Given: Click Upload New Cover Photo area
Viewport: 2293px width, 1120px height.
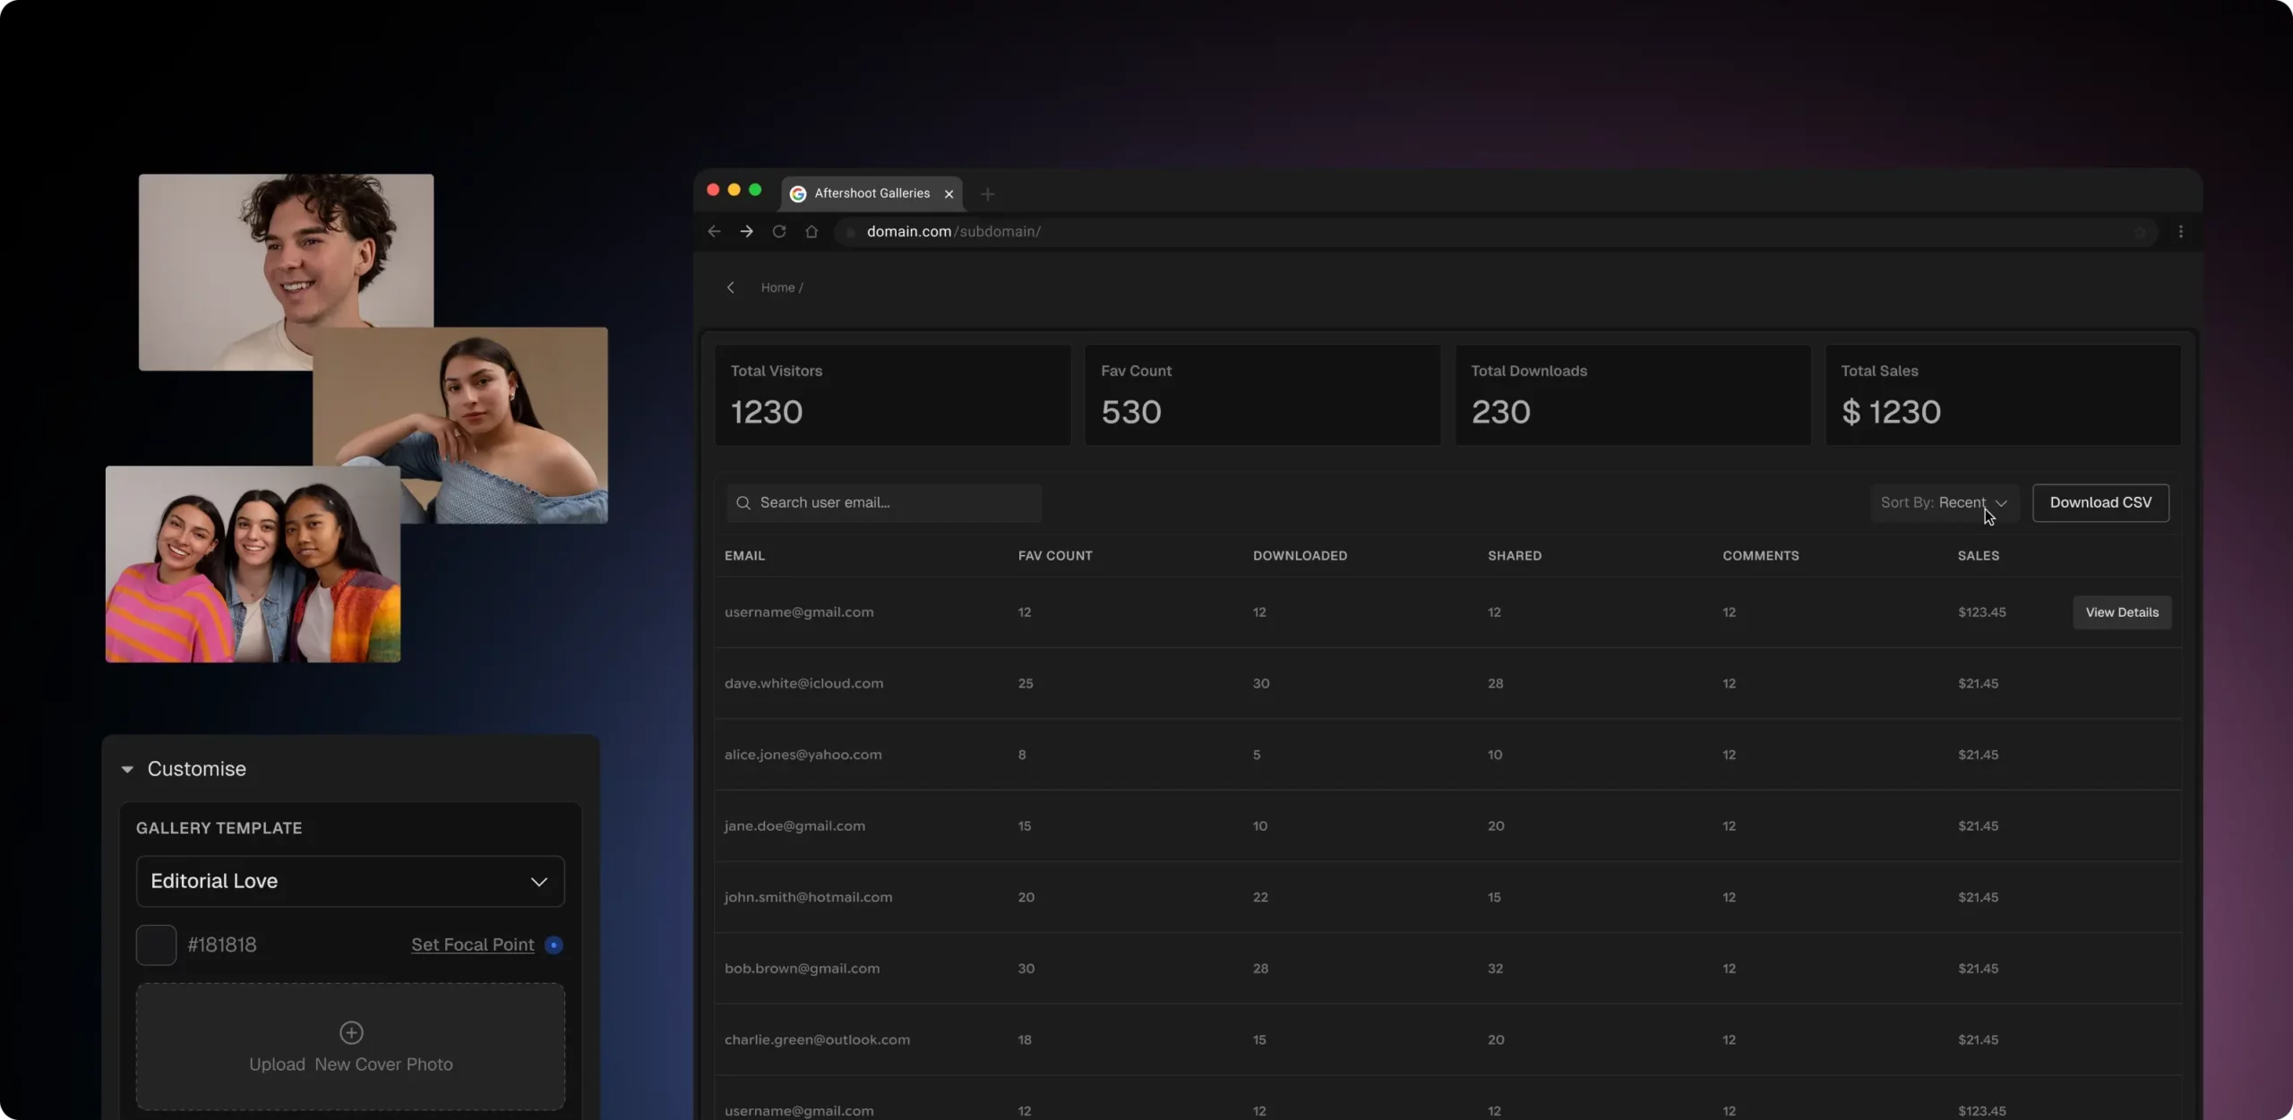Looking at the screenshot, I should (350, 1047).
